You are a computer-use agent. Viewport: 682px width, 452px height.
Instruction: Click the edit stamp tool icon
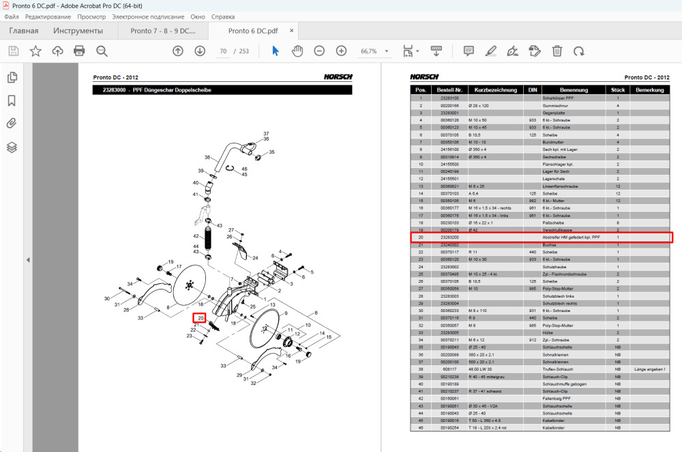535,51
